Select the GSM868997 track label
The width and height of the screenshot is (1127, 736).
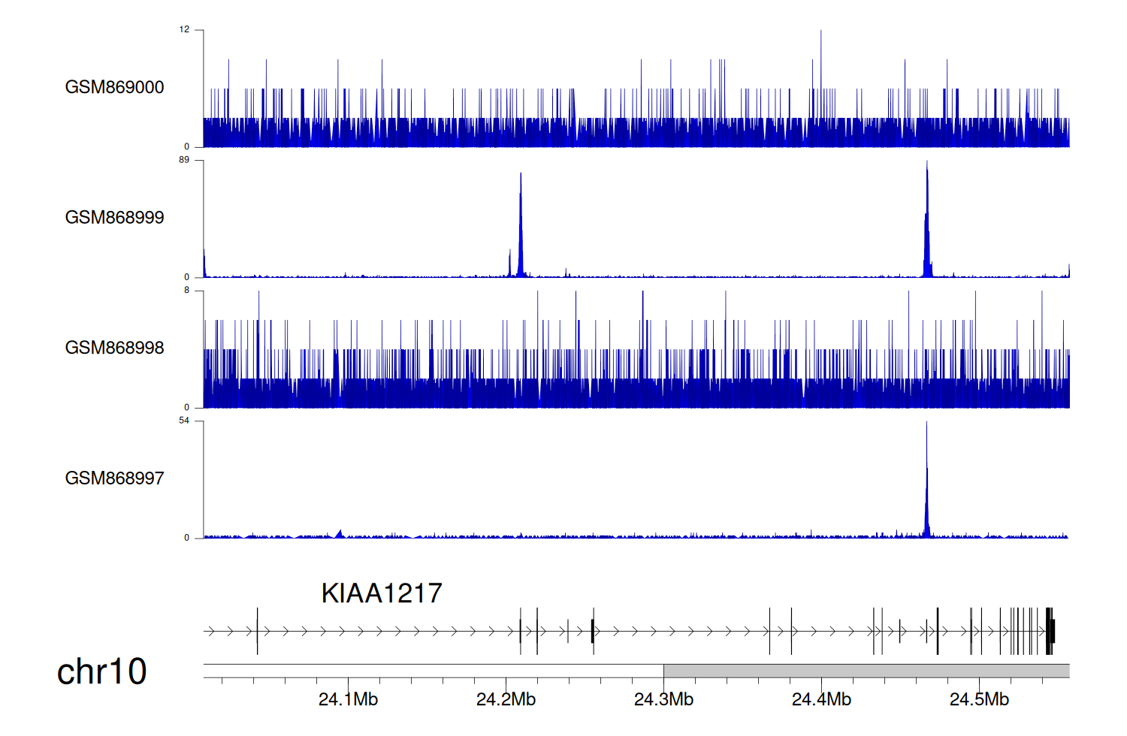(x=114, y=478)
